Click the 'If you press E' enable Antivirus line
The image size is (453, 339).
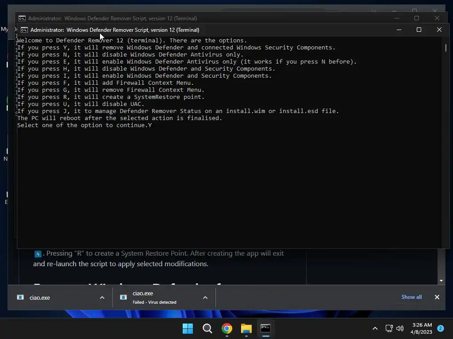[x=187, y=62]
